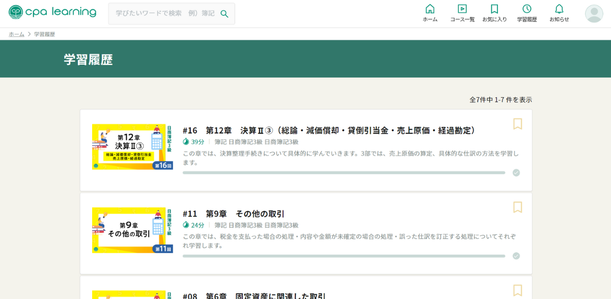This screenshot has height=299, width=611.
Task: Toggle the bookmark on the 決算Ⅱ③ lesson
Action: click(517, 123)
